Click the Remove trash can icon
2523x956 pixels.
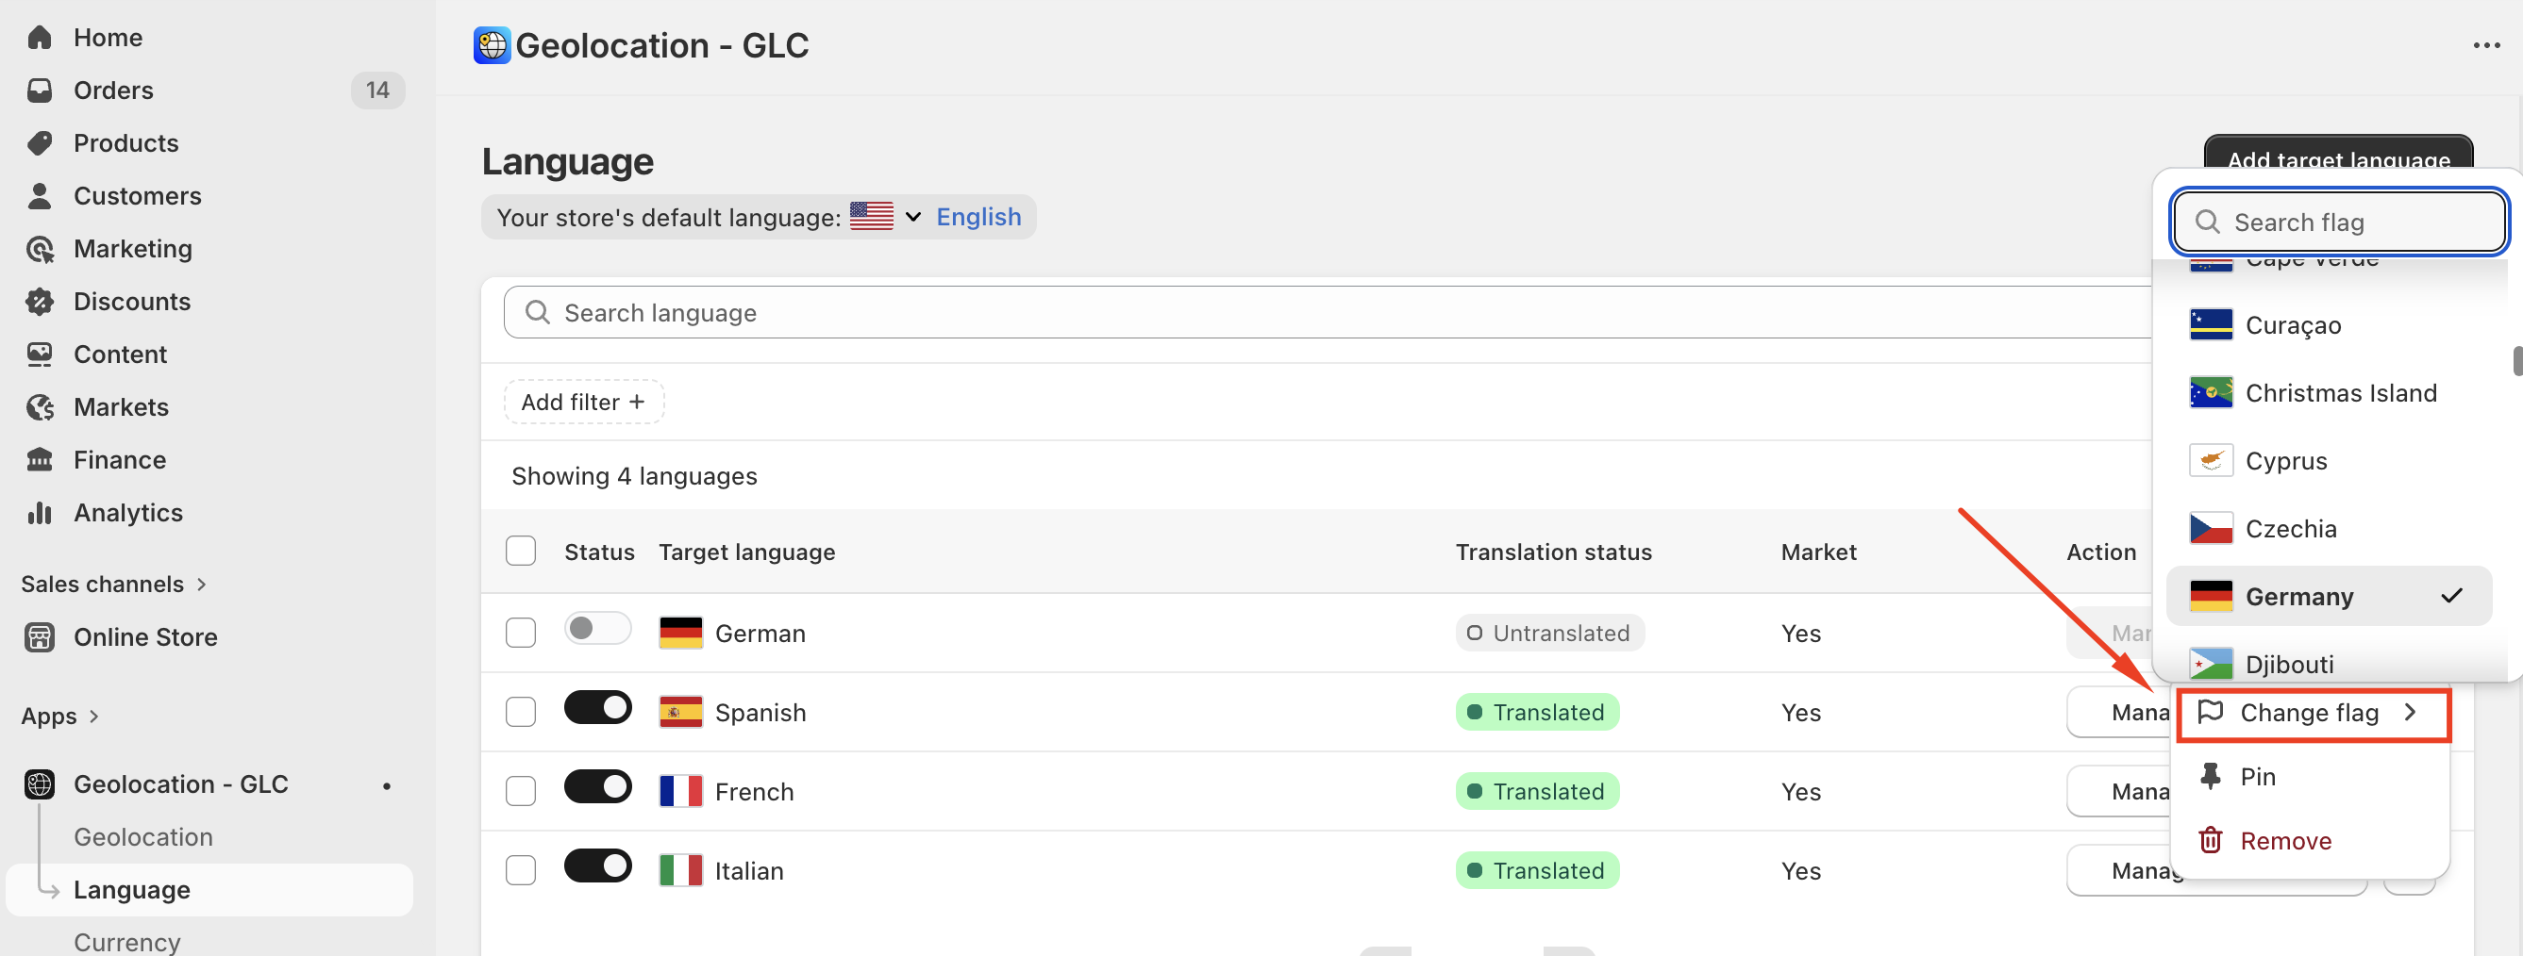click(2211, 841)
